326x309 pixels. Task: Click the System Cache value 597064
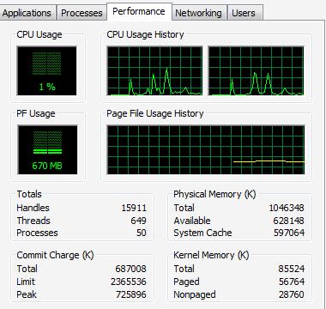click(289, 233)
